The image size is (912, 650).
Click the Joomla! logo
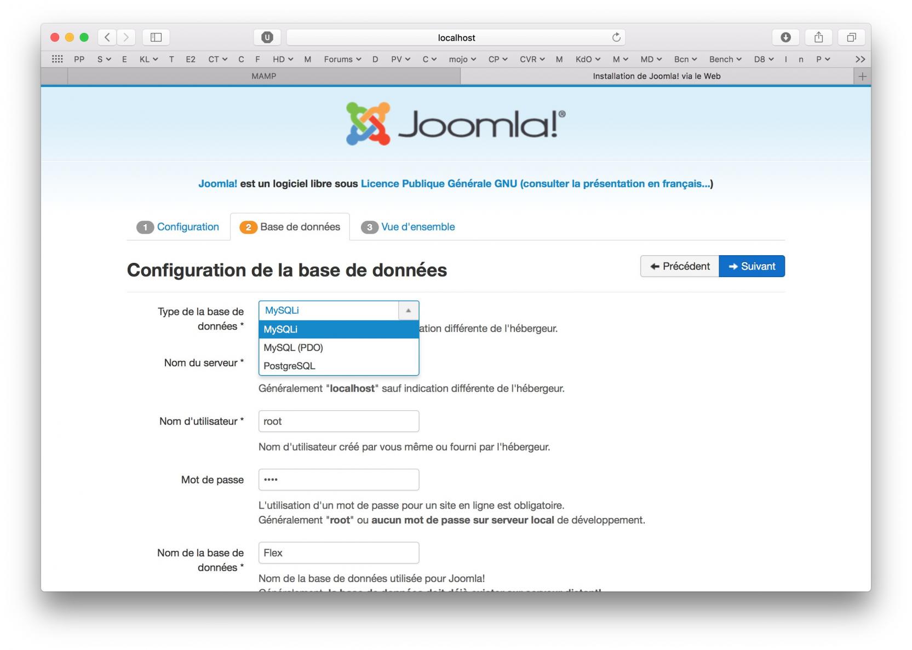click(x=456, y=124)
